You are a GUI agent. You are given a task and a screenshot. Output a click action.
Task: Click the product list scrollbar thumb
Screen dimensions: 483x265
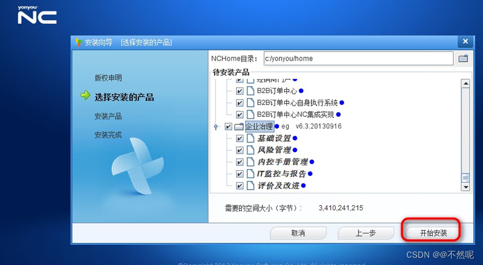tap(466, 178)
